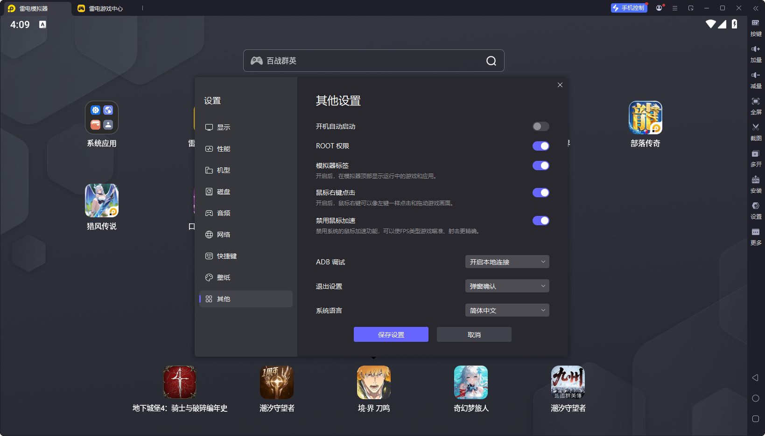Click the 保存设置 save button
Viewport: 765px width, 436px height.
[391, 334]
